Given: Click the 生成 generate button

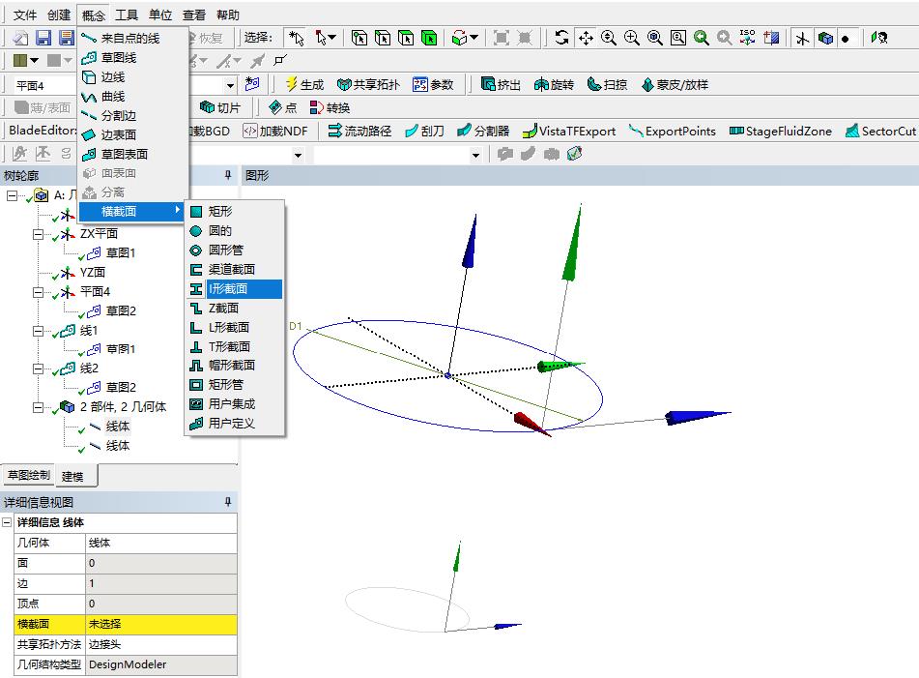Looking at the screenshot, I should pyautogui.click(x=303, y=84).
